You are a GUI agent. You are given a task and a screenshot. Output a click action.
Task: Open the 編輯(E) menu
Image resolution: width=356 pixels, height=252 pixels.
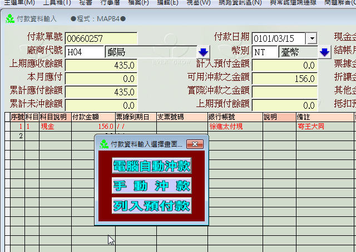click(x=167, y=3)
